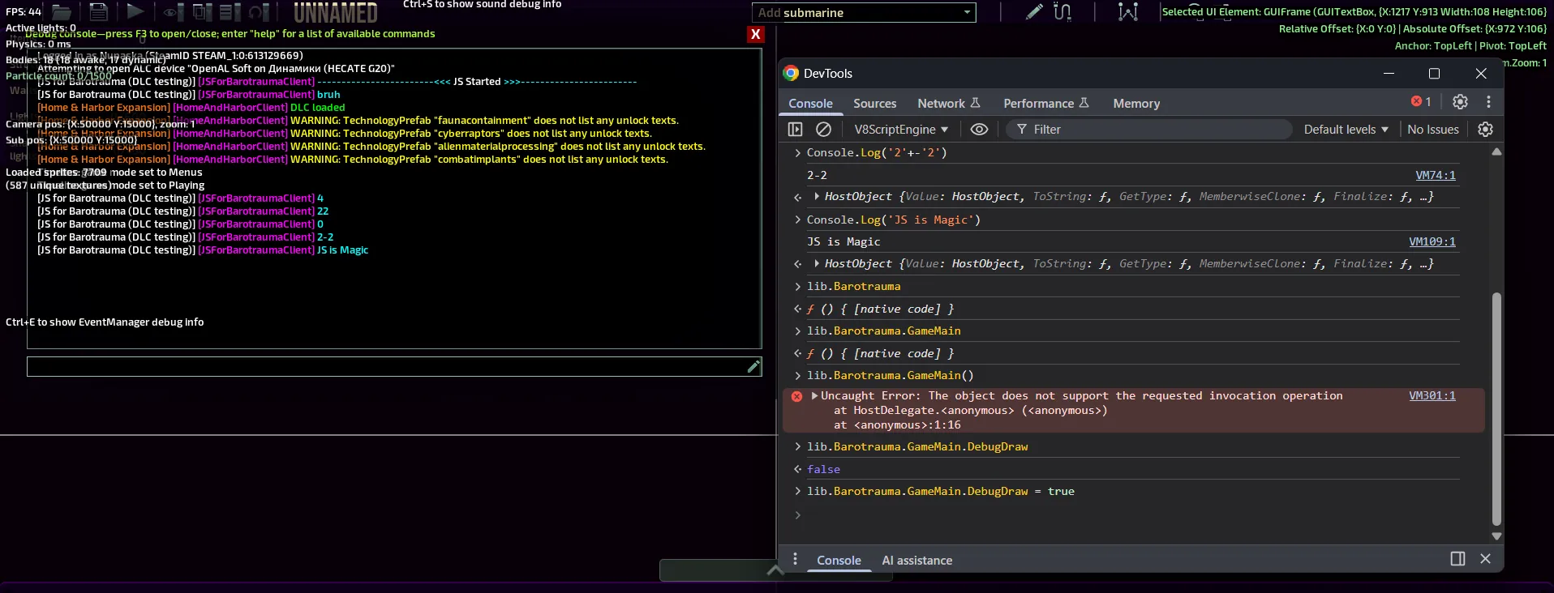Select the wiring cable tool
1554x593 pixels.
point(1062,12)
